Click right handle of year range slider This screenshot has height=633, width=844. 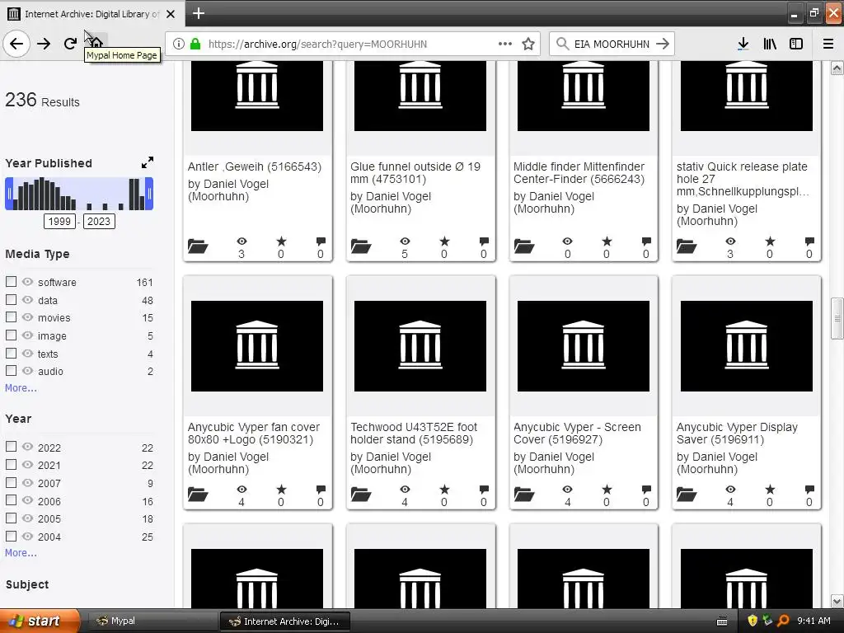(149, 194)
